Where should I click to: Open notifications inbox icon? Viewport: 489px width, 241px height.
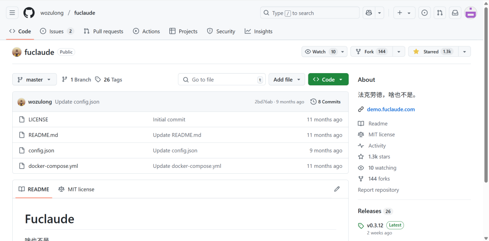coord(455,13)
